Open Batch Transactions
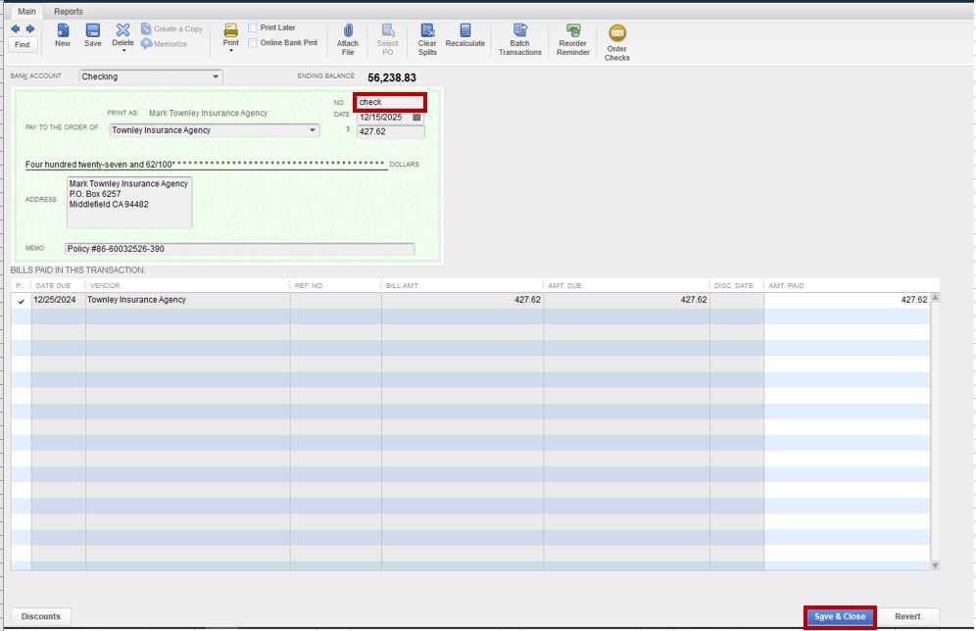Image resolution: width=976 pixels, height=631 pixels. [x=519, y=39]
